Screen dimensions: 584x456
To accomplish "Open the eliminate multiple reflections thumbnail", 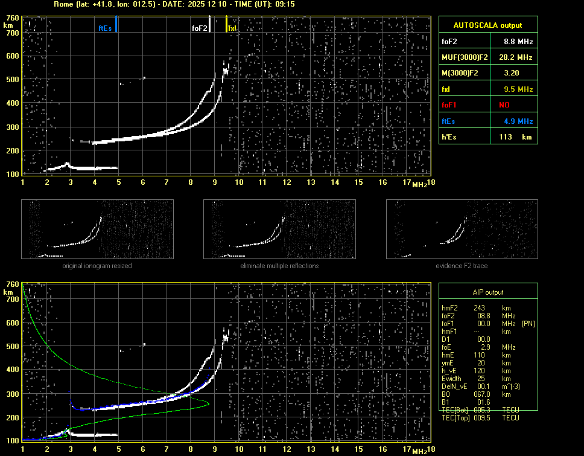I will click(279, 229).
